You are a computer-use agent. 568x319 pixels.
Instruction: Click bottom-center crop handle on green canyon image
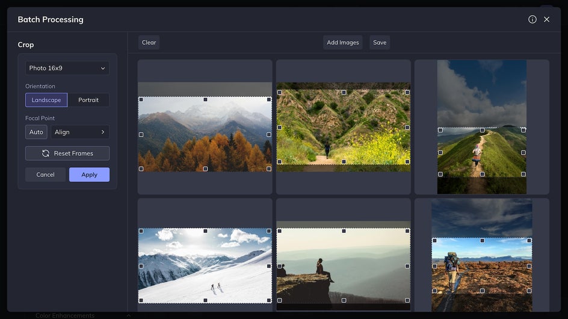[344, 162]
